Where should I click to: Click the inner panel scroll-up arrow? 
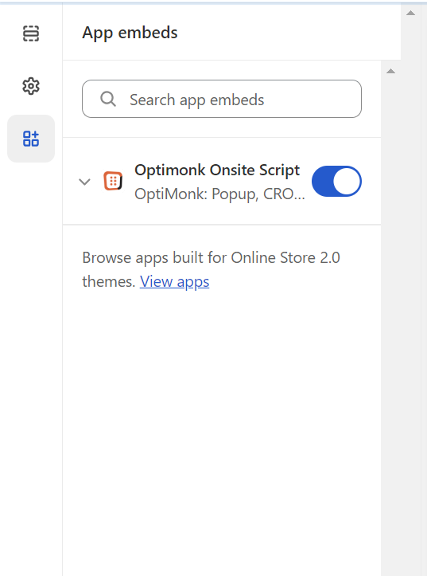[x=390, y=71]
